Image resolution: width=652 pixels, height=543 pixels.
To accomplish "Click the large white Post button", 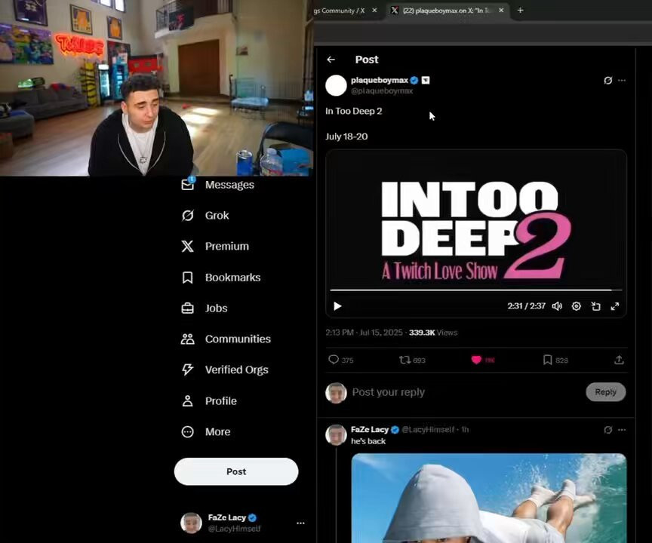I will [236, 471].
